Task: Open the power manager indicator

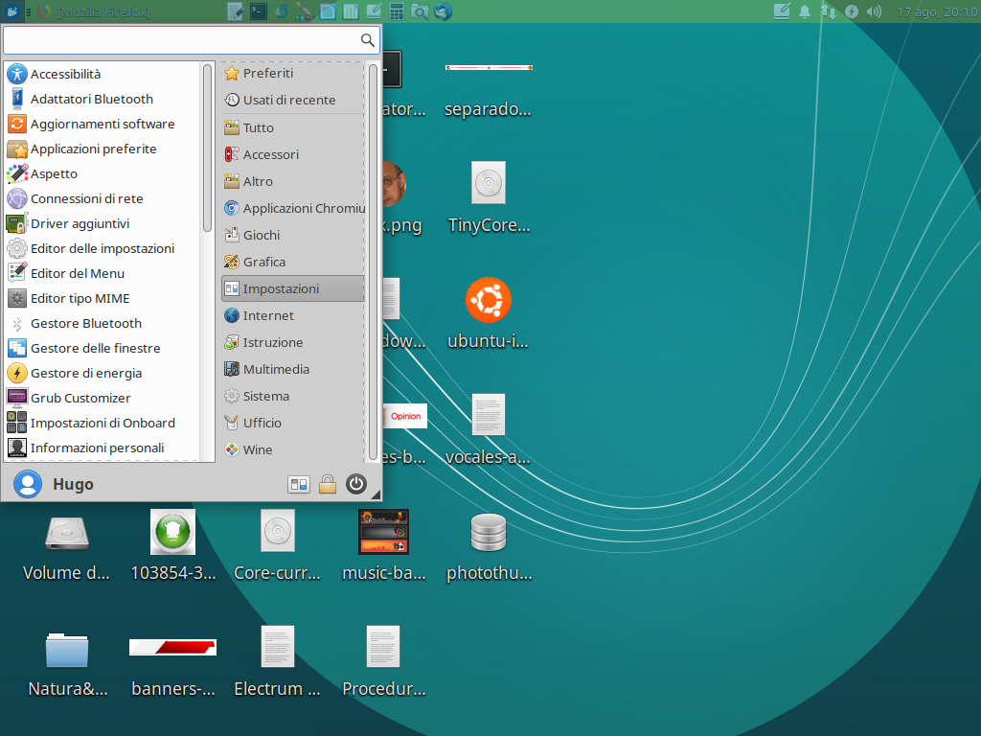Action: [852, 11]
